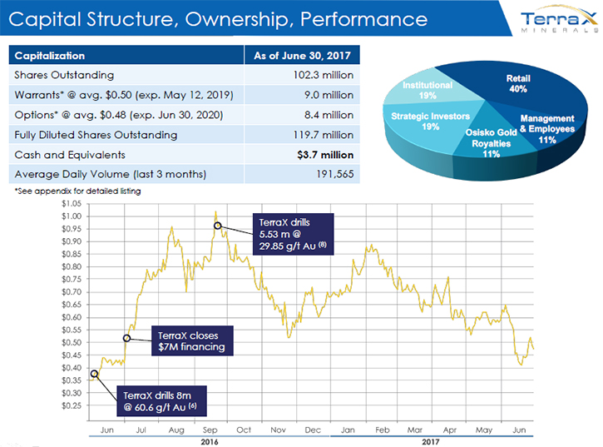Click the 'Feb' x-axis label
Viewport: 603px width, 447px height.
pos(383,430)
